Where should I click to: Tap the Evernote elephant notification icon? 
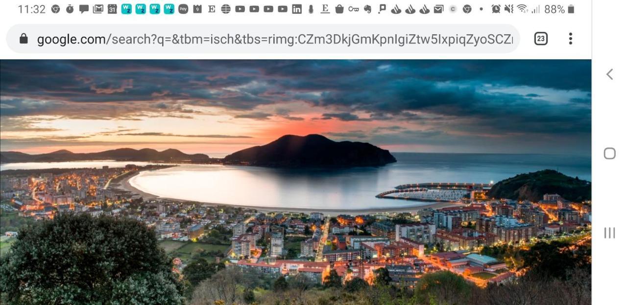pos(368,9)
